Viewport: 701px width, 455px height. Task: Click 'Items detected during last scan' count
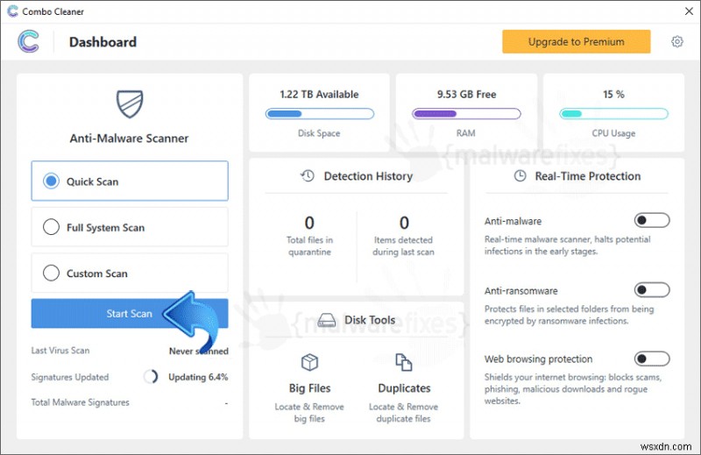(404, 223)
